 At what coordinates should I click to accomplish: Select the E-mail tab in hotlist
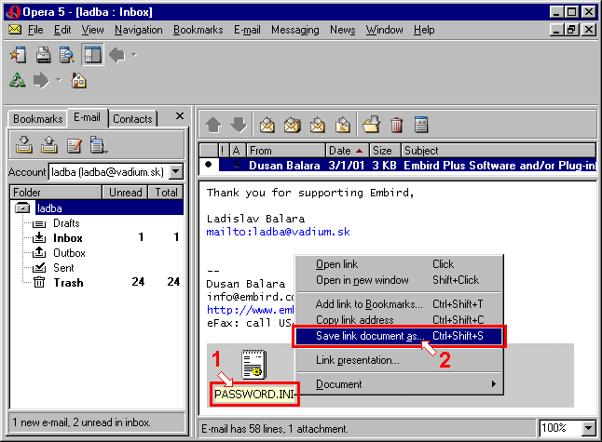(x=88, y=117)
